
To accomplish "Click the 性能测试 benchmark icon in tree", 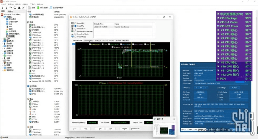I will pyautogui.click(x=5, y=70).
